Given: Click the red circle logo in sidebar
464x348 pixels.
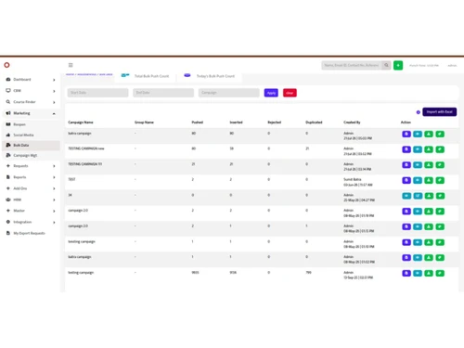Looking at the screenshot, I should tap(6, 65).
